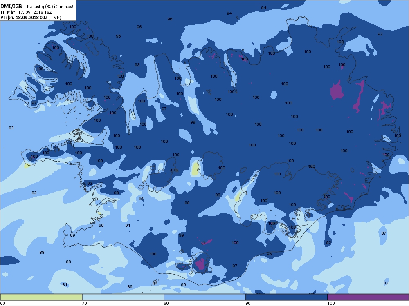Screen dimensions: 409x306
Task: Click the purple above-100 legend swatch
Action: (368, 297)
